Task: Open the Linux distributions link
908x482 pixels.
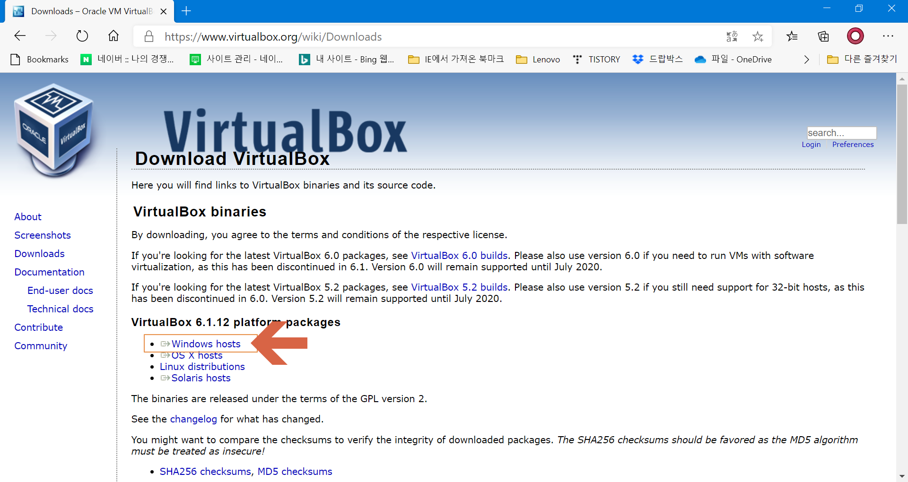Action: coord(202,367)
